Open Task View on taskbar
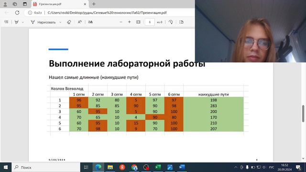306x172 pixels. pyautogui.click(x=86, y=167)
